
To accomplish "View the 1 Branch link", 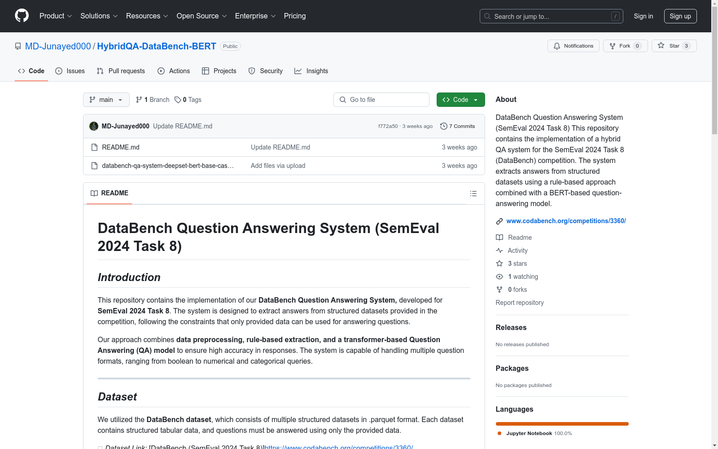I will coord(153,100).
